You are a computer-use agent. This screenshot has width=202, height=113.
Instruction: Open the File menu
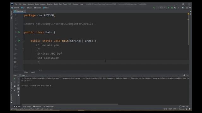click(x=16, y=4)
